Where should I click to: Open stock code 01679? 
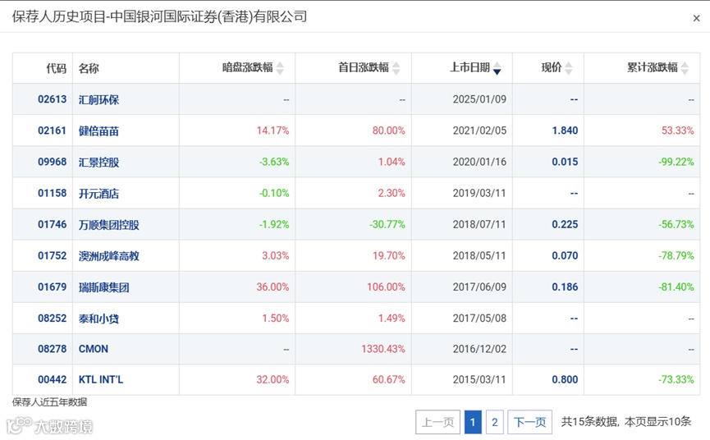coord(52,286)
